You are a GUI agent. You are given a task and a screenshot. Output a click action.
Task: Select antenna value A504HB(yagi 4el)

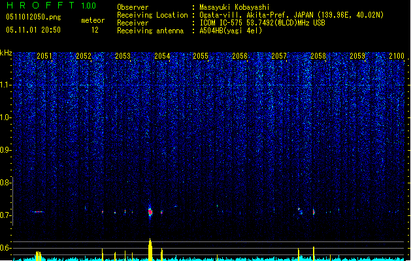click(x=231, y=31)
